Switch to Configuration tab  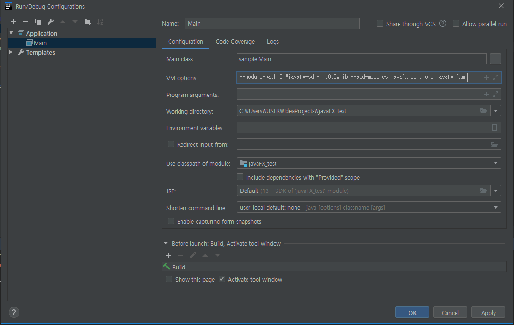point(186,42)
